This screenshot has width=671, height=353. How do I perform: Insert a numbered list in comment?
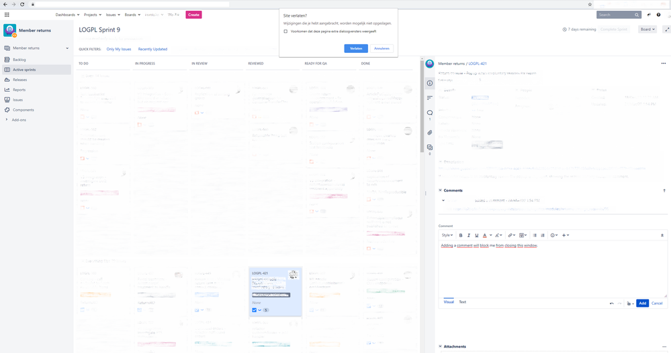point(543,235)
